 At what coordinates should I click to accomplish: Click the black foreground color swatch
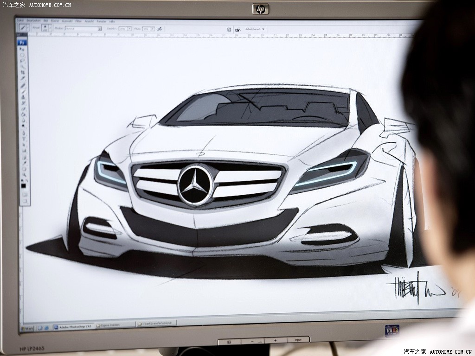pyautogui.click(x=23, y=185)
